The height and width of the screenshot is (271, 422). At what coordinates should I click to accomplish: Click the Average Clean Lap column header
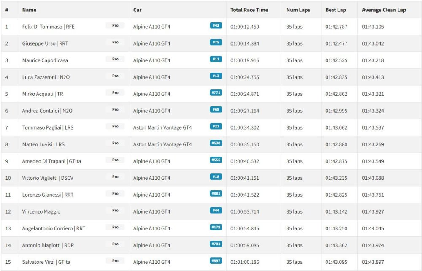(384, 10)
